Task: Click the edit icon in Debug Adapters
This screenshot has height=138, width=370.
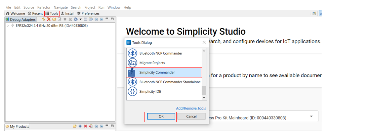Action: (59, 19)
